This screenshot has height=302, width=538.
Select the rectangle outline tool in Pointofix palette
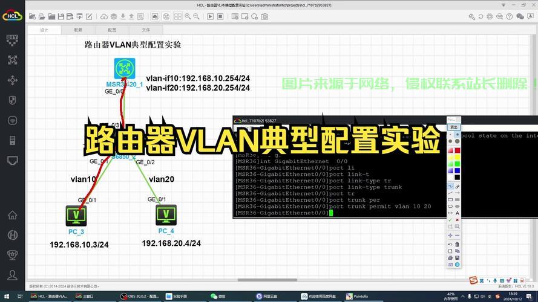pyautogui.click(x=450, y=199)
